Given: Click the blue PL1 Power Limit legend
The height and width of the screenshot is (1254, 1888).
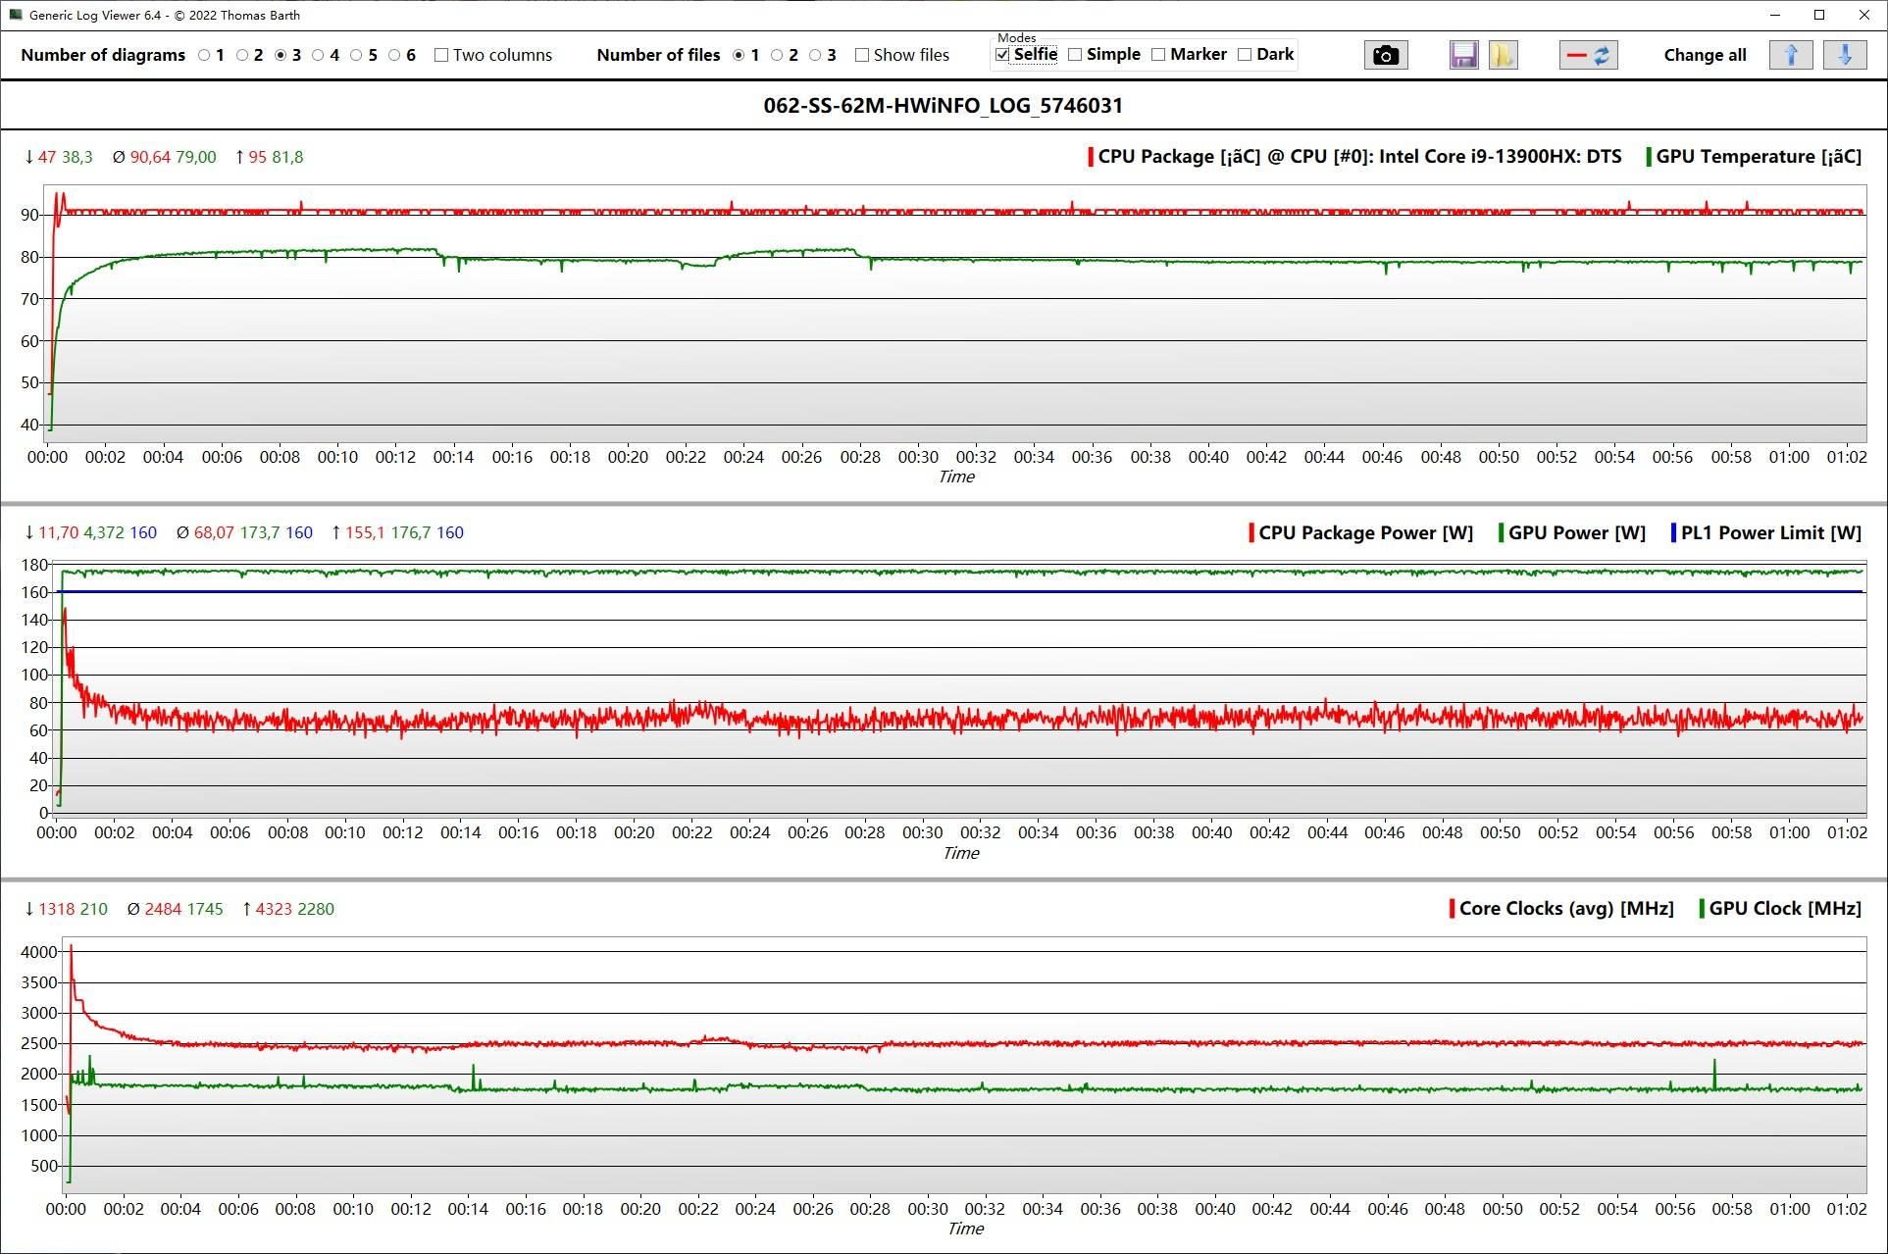Looking at the screenshot, I should 1769,533.
